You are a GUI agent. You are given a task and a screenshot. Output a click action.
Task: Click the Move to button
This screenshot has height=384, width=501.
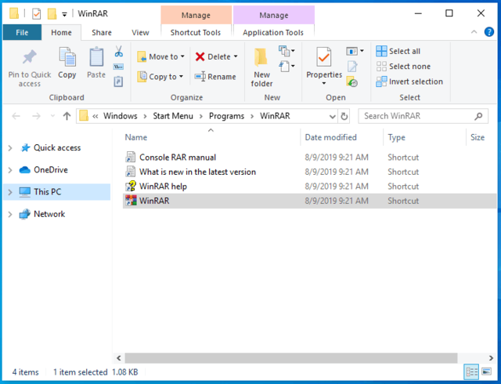161,56
